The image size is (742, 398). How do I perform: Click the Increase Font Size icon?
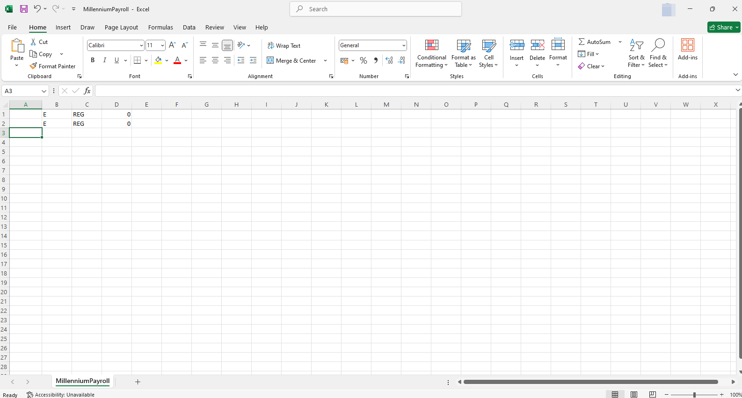coord(172,45)
